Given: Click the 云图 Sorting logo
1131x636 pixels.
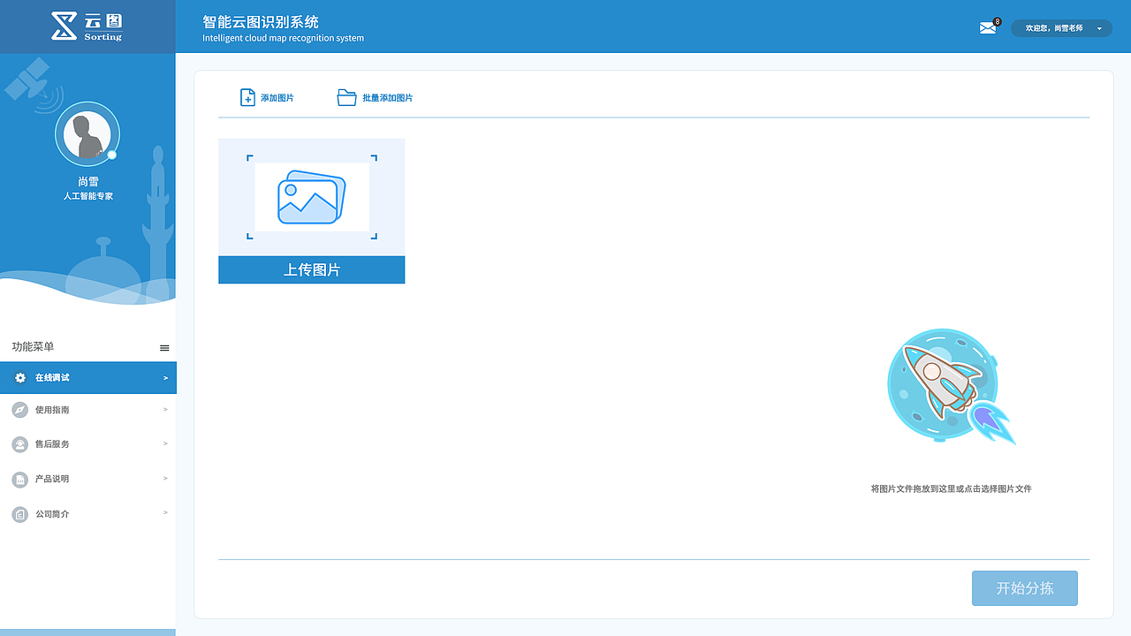Looking at the screenshot, I should click(x=87, y=26).
